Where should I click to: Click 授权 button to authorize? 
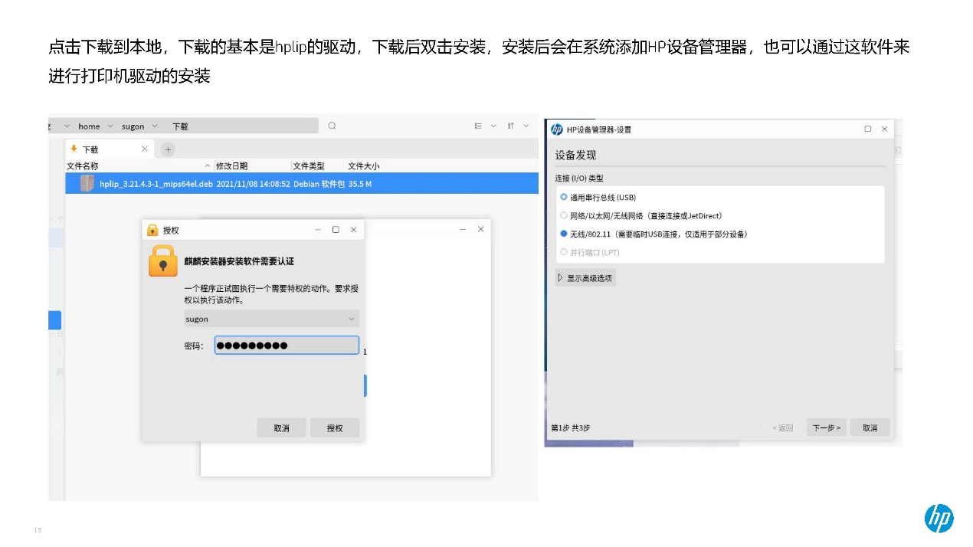pyautogui.click(x=335, y=428)
